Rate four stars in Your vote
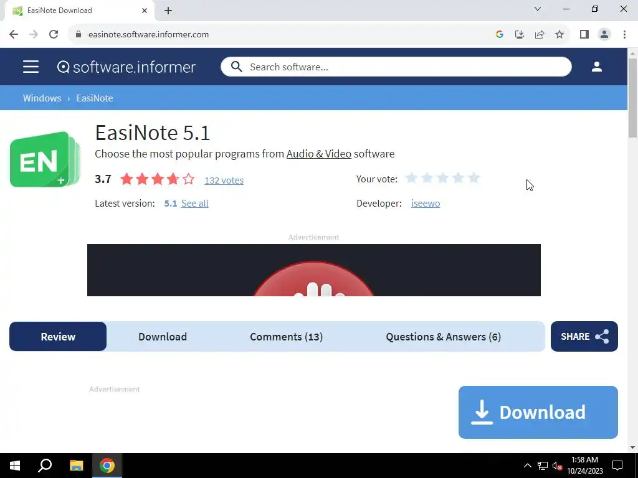Image resolution: width=638 pixels, height=478 pixels. pyautogui.click(x=458, y=178)
